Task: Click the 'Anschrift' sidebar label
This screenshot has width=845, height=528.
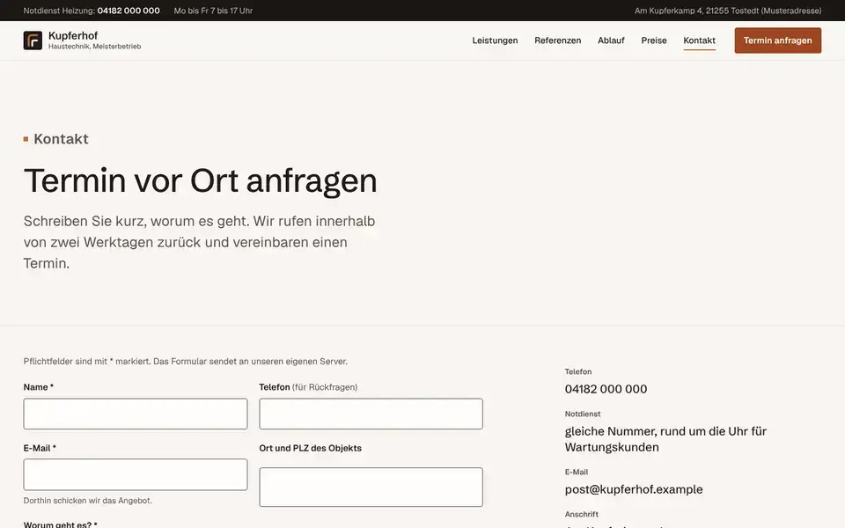Action: (x=582, y=515)
